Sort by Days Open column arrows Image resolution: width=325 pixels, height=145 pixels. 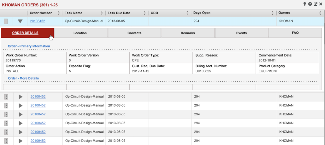[x=272, y=13]
